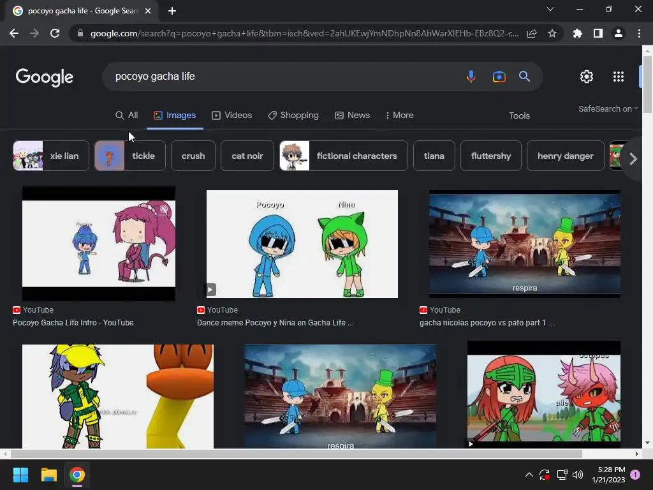Open the SafeSearch on dropdown
Viewport: 653px width, 490px height.
[x=608, y=108]
